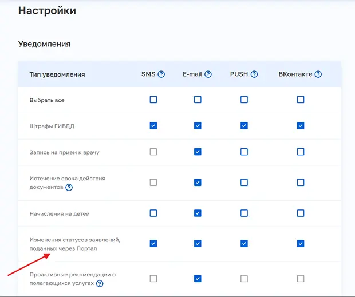
Task: Uncheck SMS for Изменения статусов заявлений
Action: pyautogui.click(x=153, y=243)
